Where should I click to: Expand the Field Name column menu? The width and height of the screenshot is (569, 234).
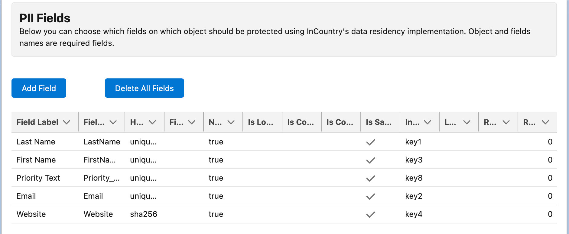coord(113,122)
